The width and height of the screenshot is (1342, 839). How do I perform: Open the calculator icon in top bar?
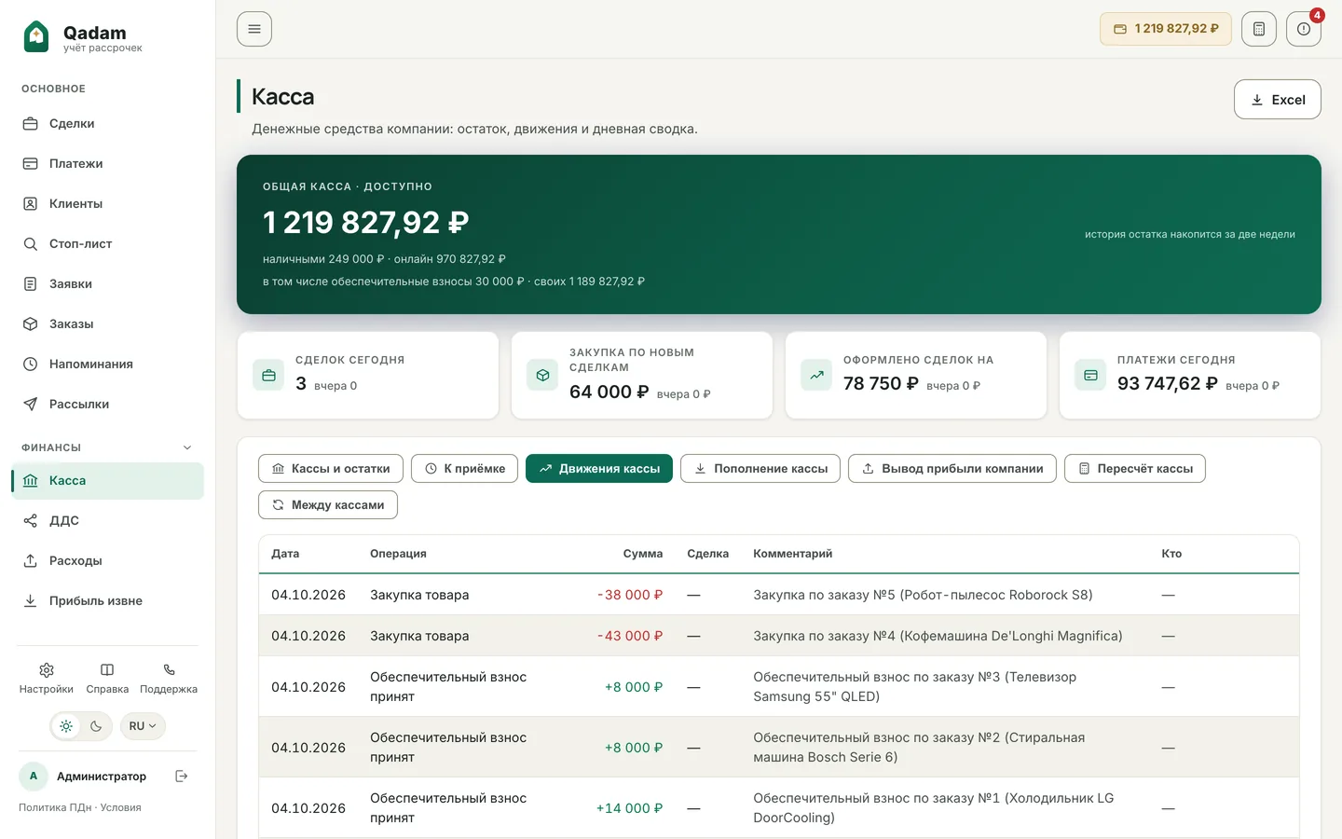click(x=1258, y=29)
